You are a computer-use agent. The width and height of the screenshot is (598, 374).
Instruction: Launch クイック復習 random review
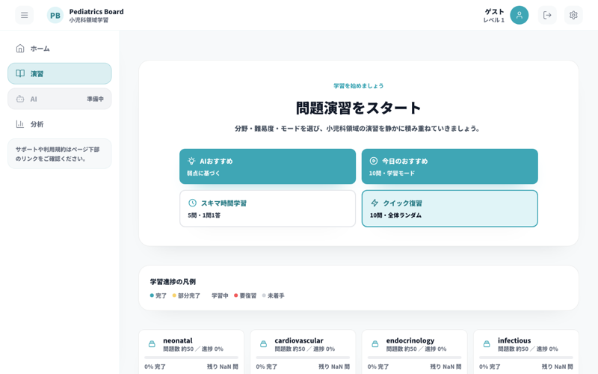pos(449,208)
